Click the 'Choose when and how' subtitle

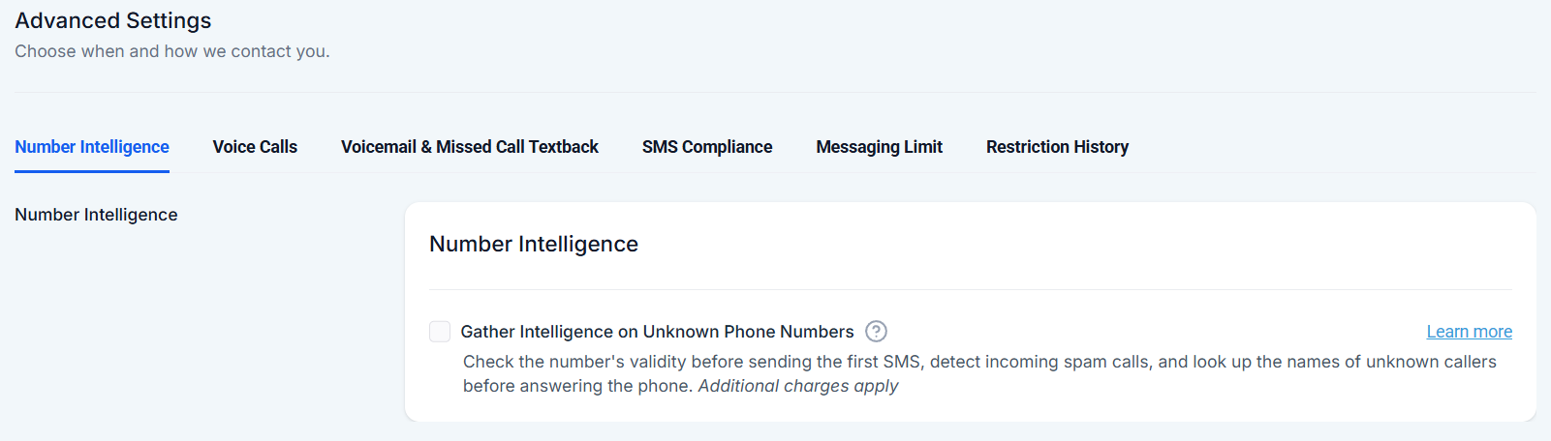click(x=172, y=51)
